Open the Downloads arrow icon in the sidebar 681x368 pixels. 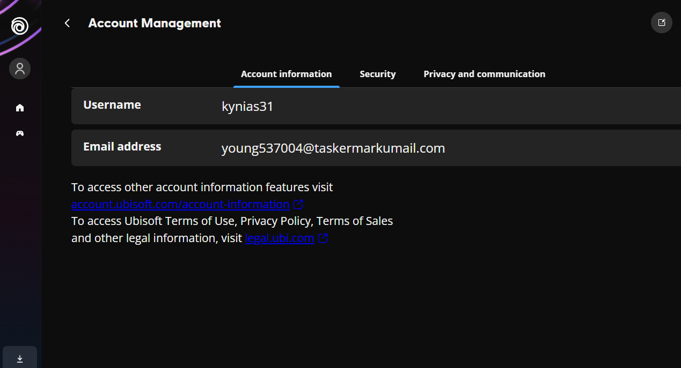20,359
